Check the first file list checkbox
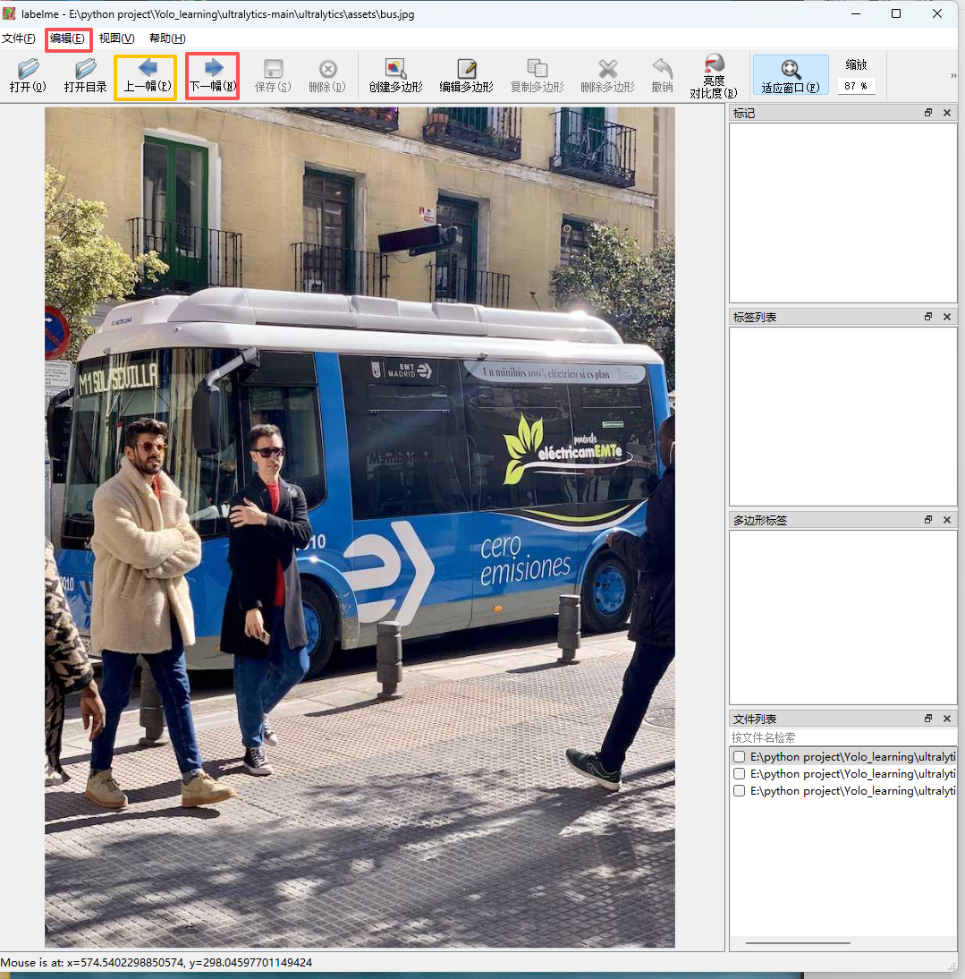The width and height of the screenshot is (965, 979). point(740,757)
